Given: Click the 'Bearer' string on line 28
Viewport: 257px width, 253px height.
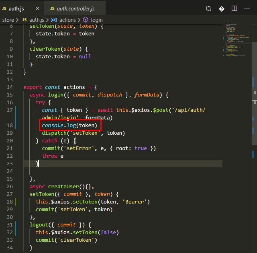Looking at the screenshot, I should pyautogui.click(x=135, y=202).
